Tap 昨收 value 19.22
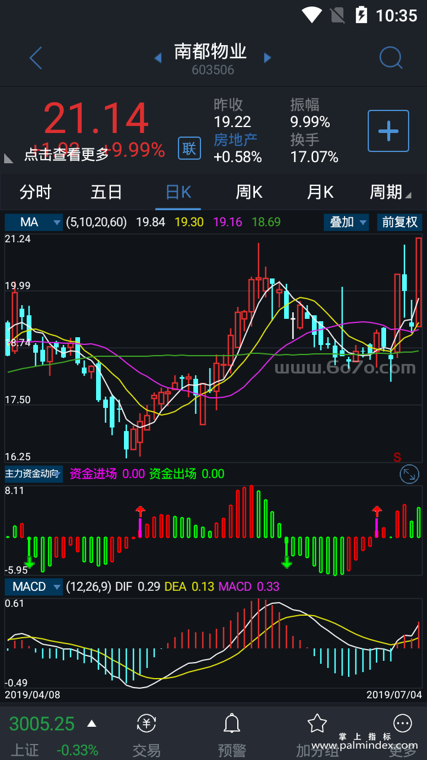 pos(232,122)
